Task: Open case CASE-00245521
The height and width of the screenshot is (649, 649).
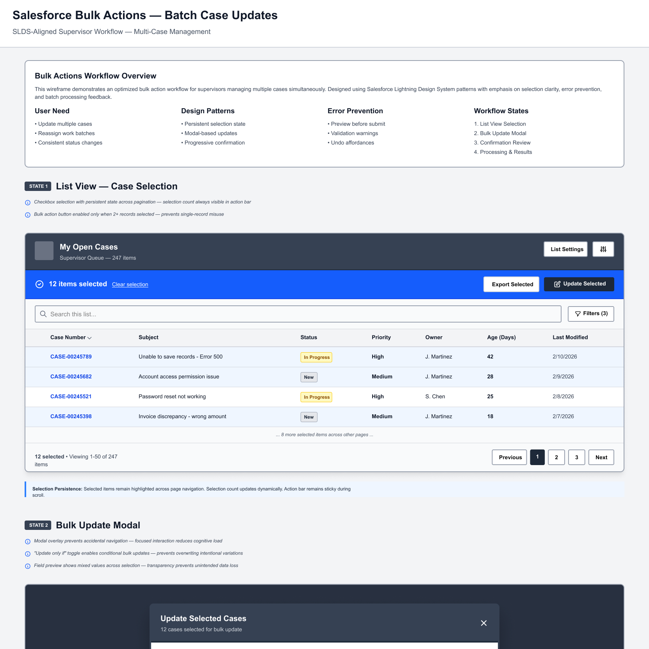Action: pos(71,396)
